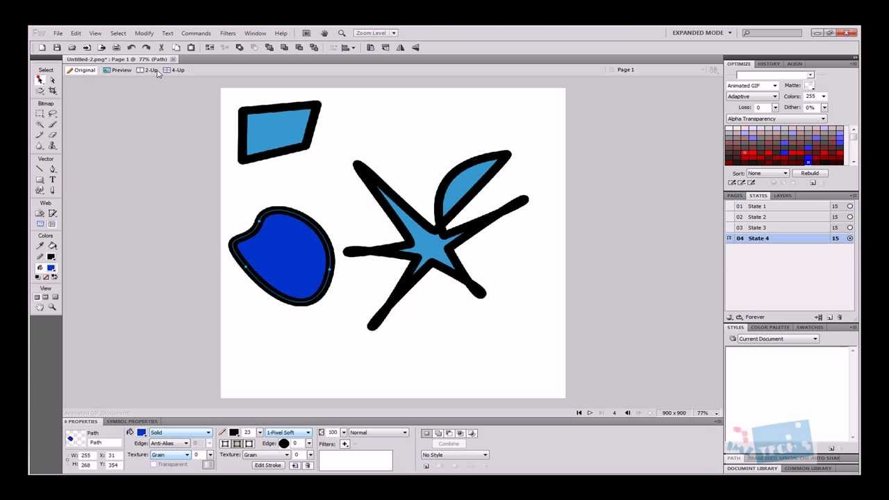Click the Edit Stroke button
889x500 pixels.
point(267,465)
